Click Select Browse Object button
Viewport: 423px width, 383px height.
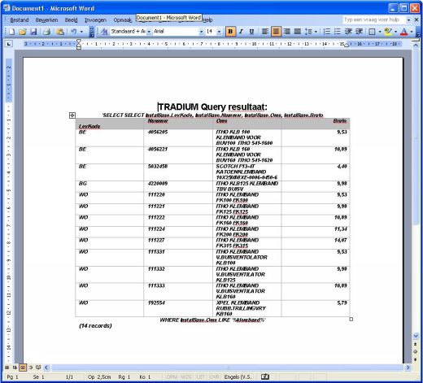coord(416,352)
